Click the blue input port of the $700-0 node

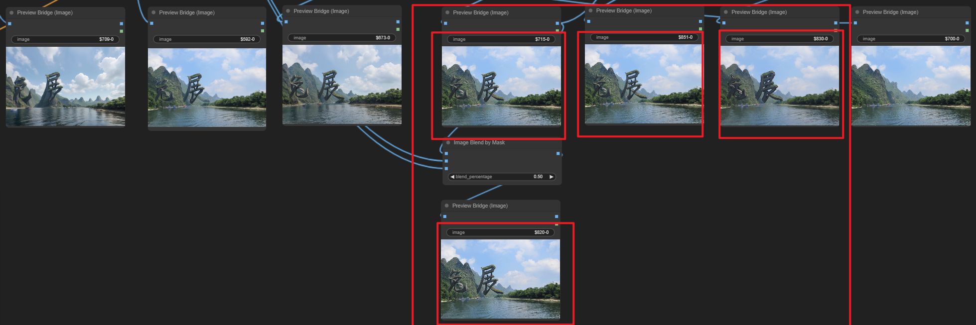click(x=855, y=23)
